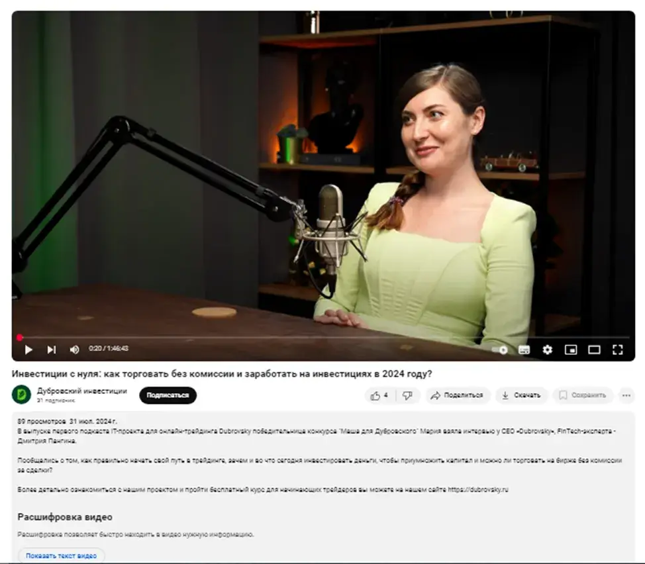This screenshot has width=645, height=564.
Task: Download the video via Скачать
Action: pos(521,395)
